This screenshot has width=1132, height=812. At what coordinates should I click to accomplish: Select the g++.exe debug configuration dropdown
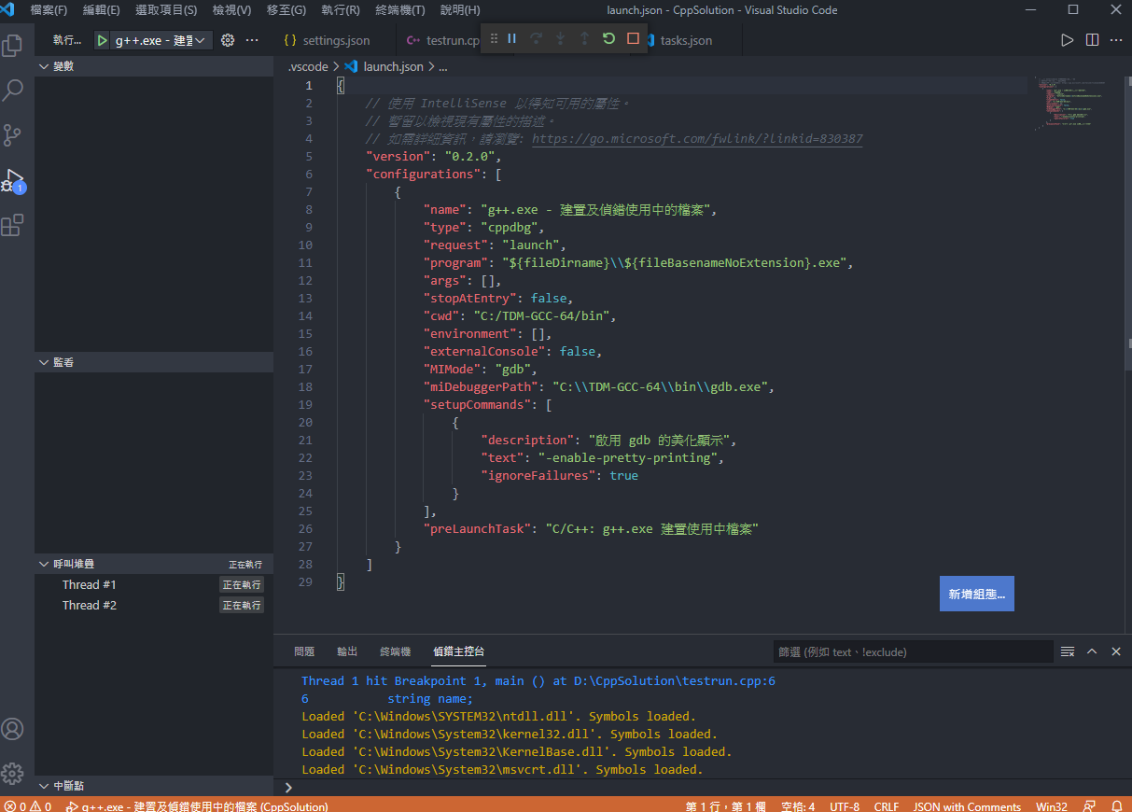[161, 40]
